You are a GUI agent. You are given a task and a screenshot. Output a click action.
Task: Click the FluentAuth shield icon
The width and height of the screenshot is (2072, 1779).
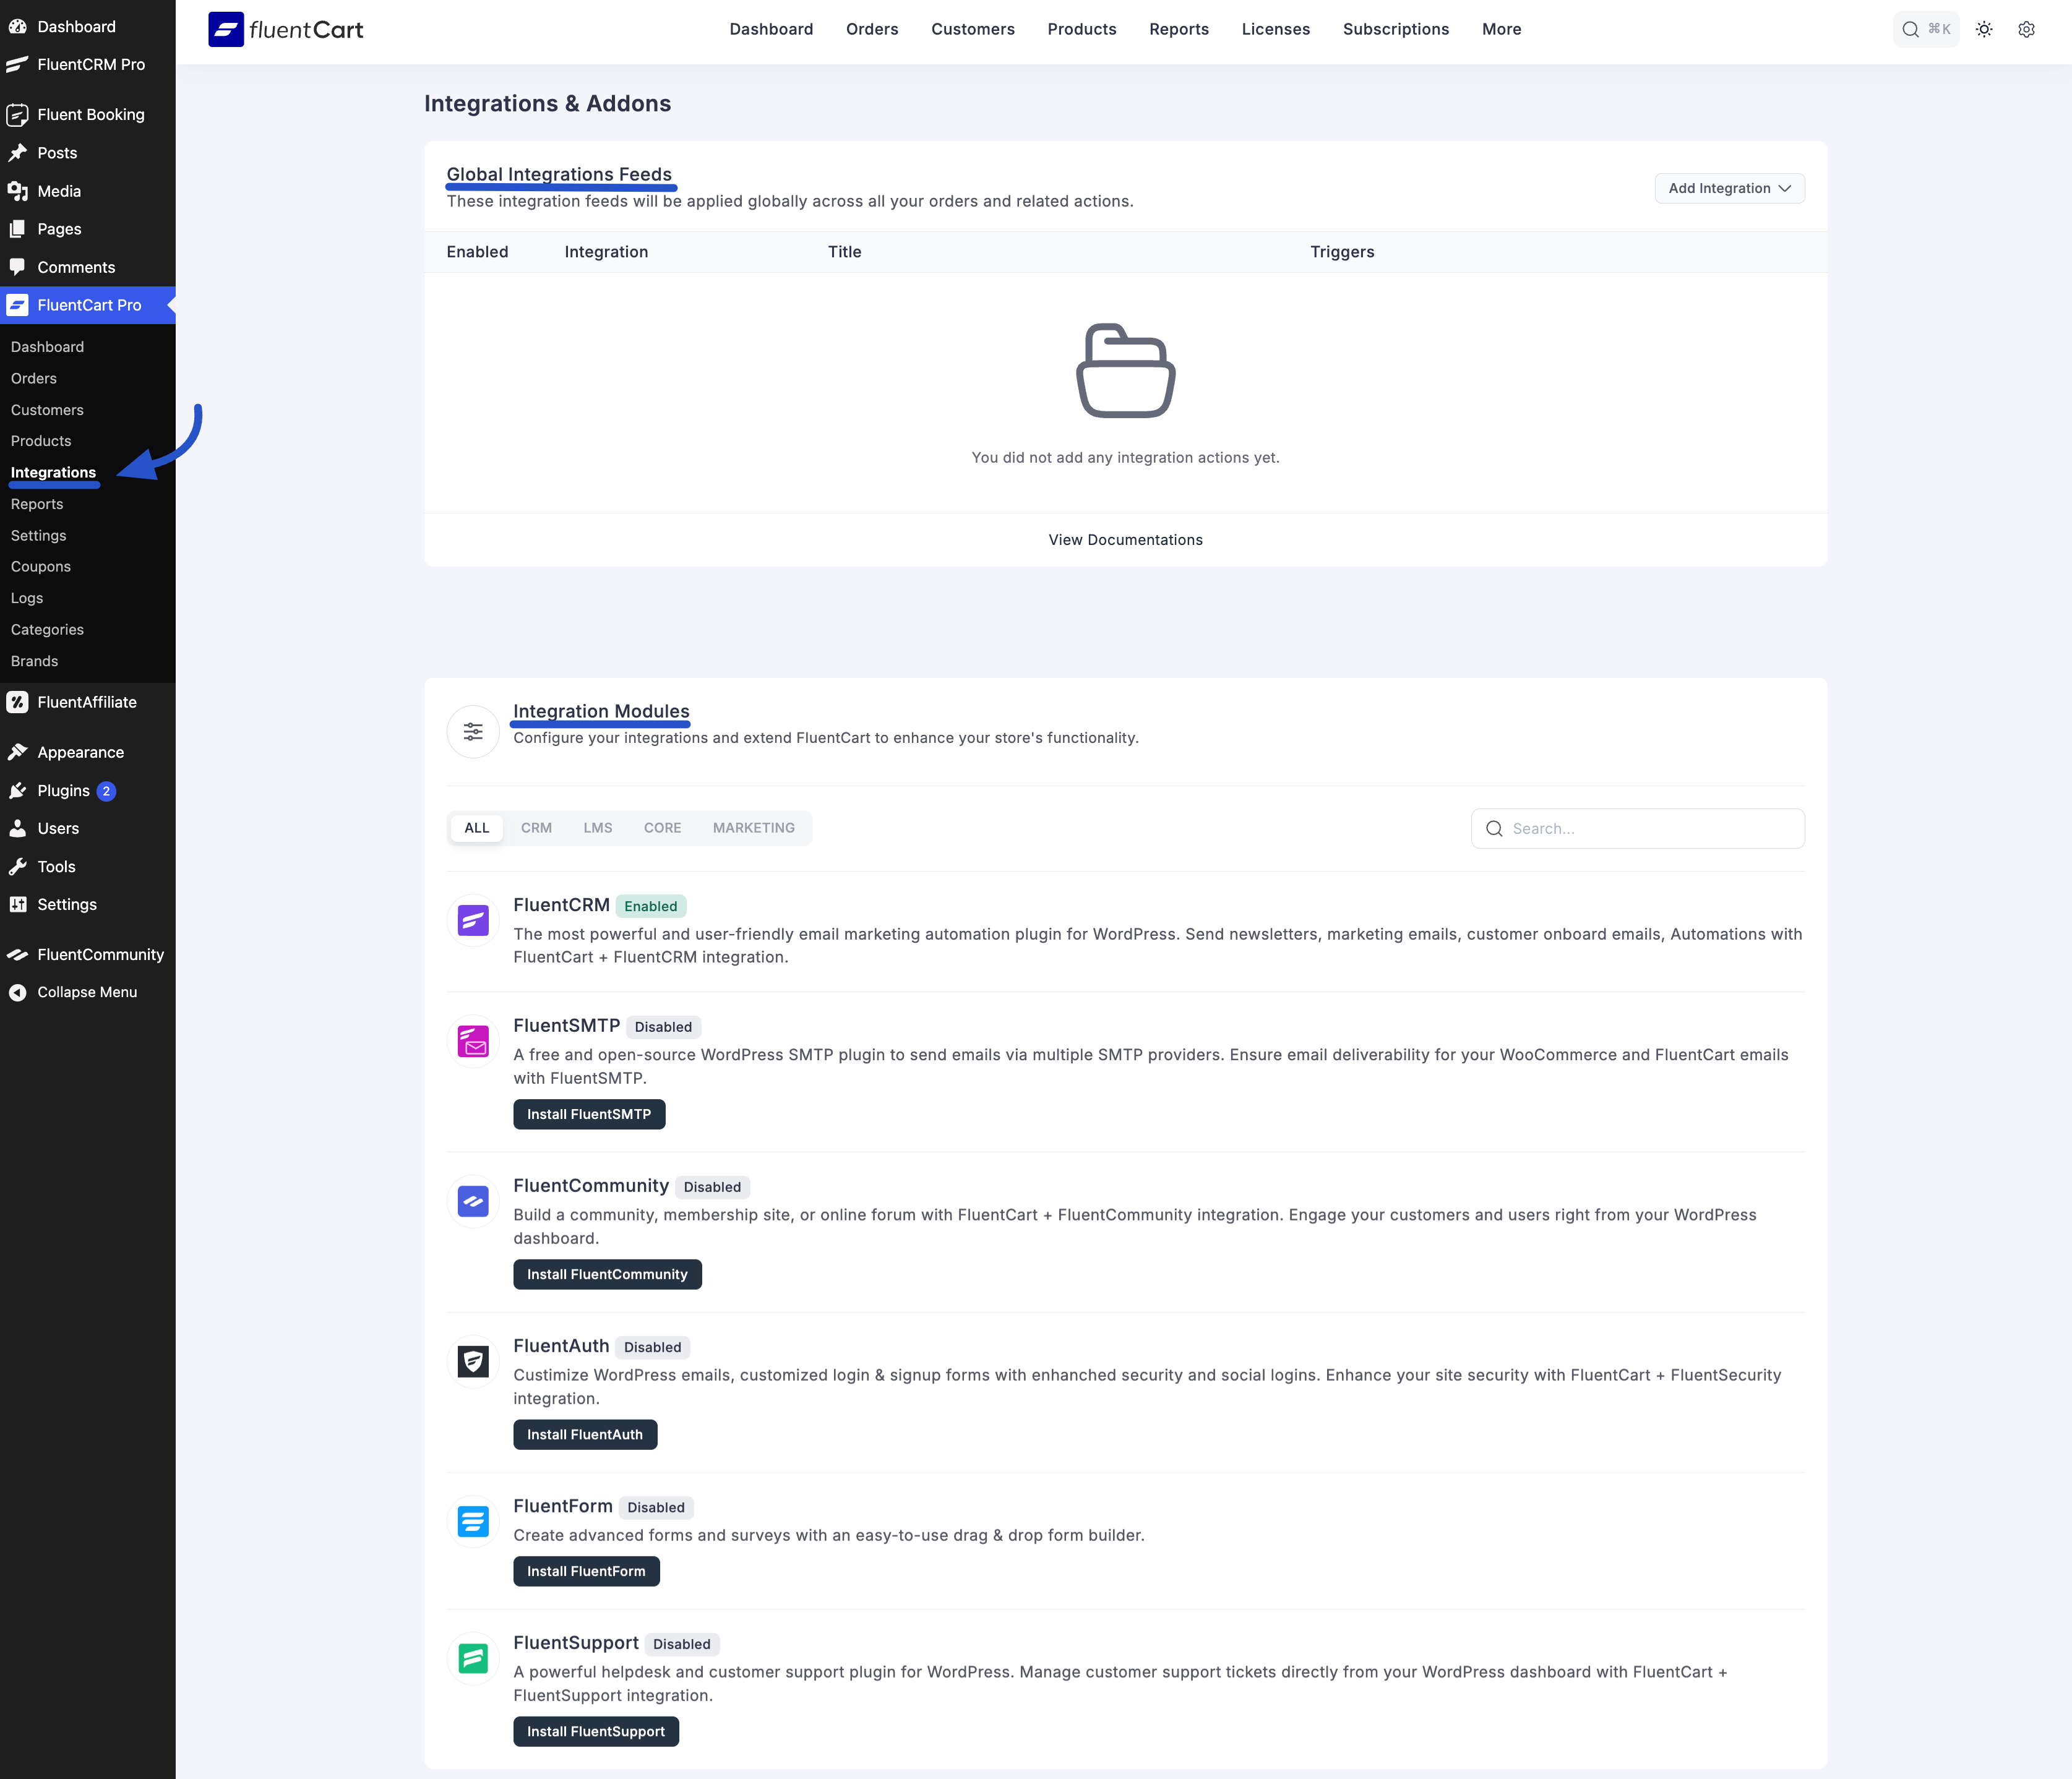[473, 1361]
